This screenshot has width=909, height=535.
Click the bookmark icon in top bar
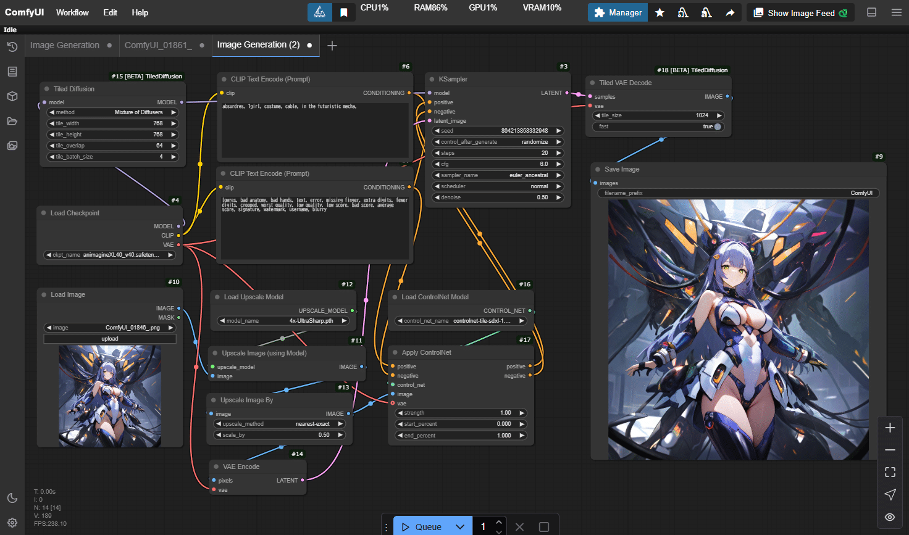tap(344, 12)
